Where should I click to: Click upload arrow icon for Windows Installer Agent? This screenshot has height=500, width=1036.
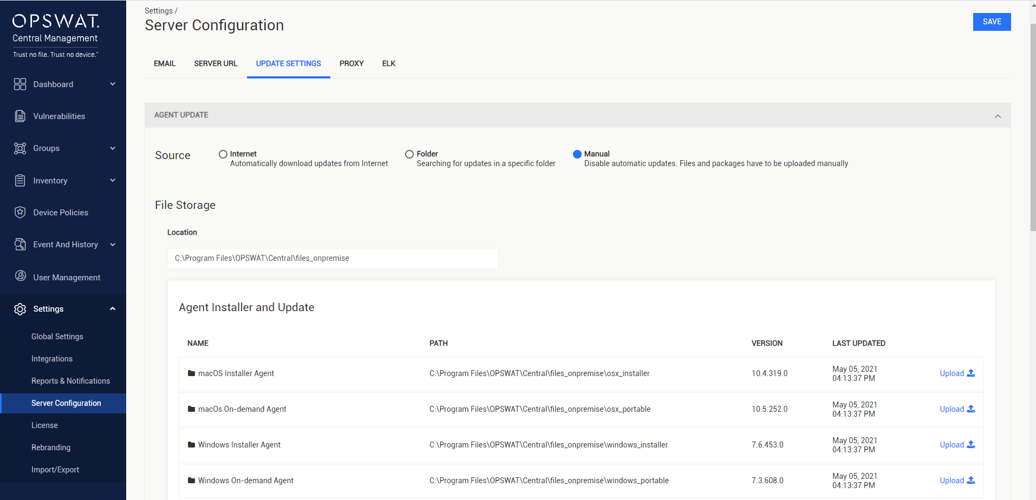[971, 444]
